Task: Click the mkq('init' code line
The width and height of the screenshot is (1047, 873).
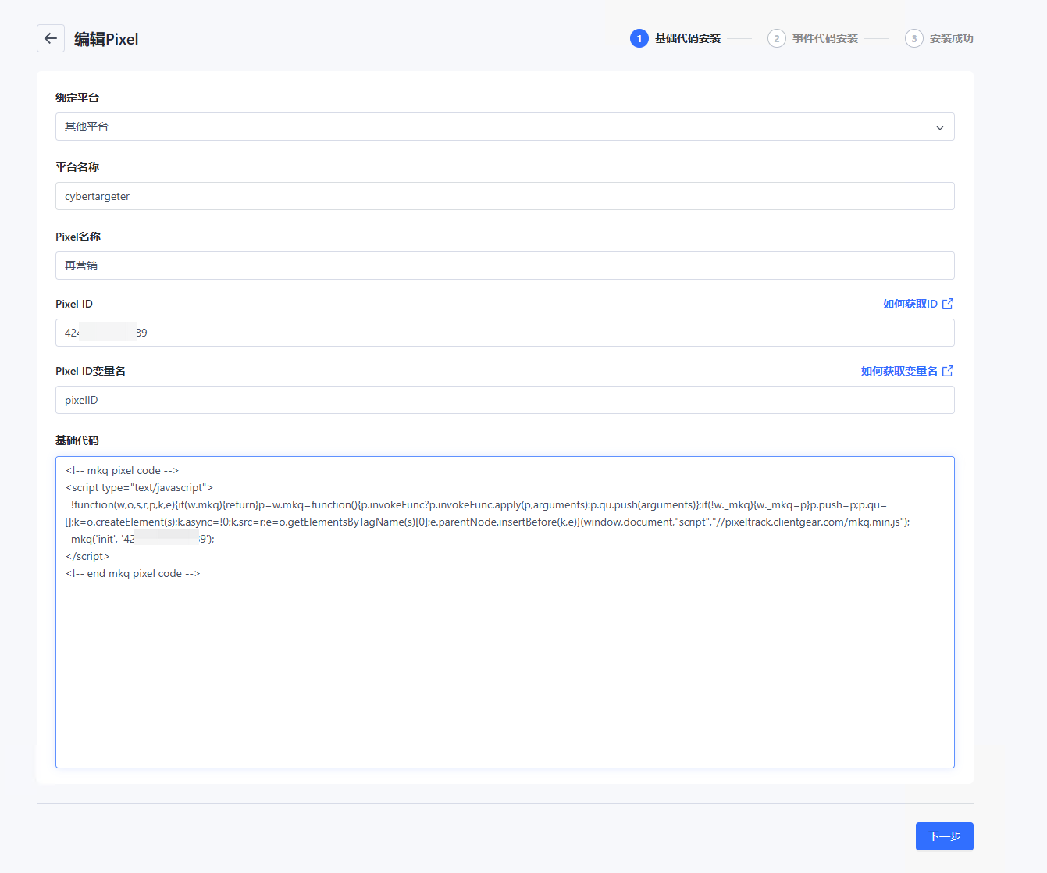Action: (142, 539)
